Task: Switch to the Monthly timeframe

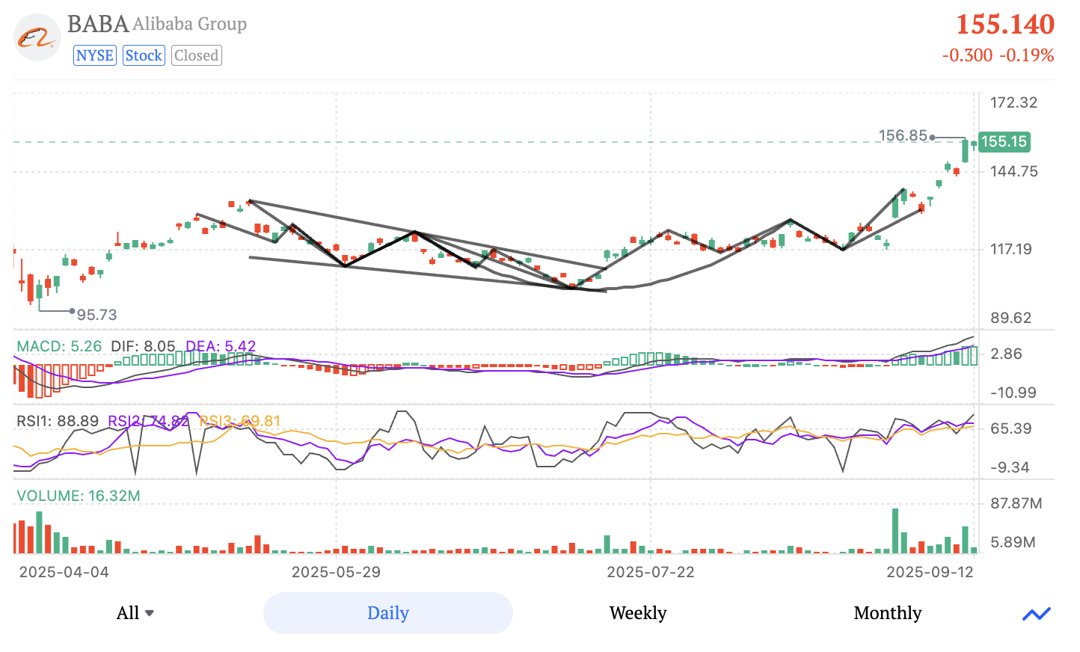Action: [x=887, y=613]
